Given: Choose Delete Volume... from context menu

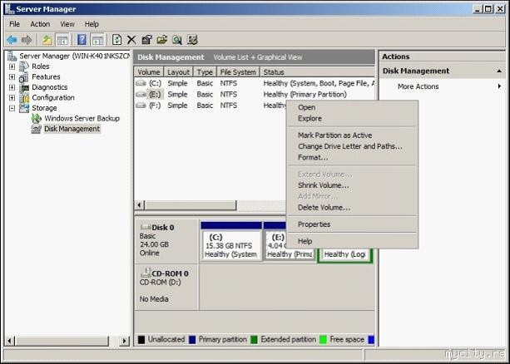Looking at the screenshot, I should point(352,208).
